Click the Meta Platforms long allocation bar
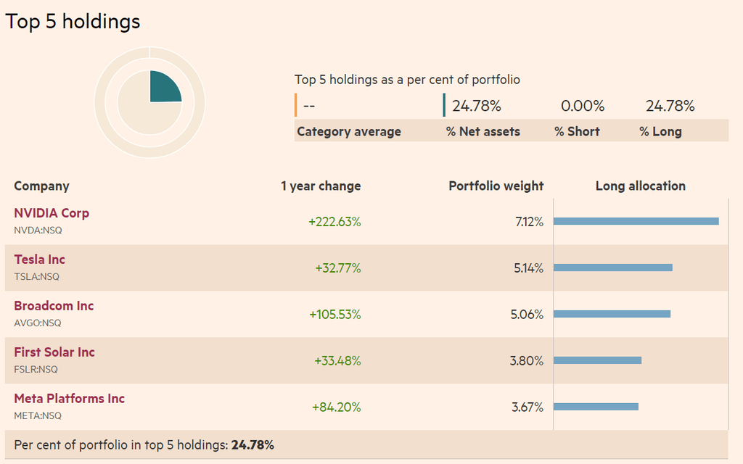This screenshot has height=464, width=743. [596, 407]
